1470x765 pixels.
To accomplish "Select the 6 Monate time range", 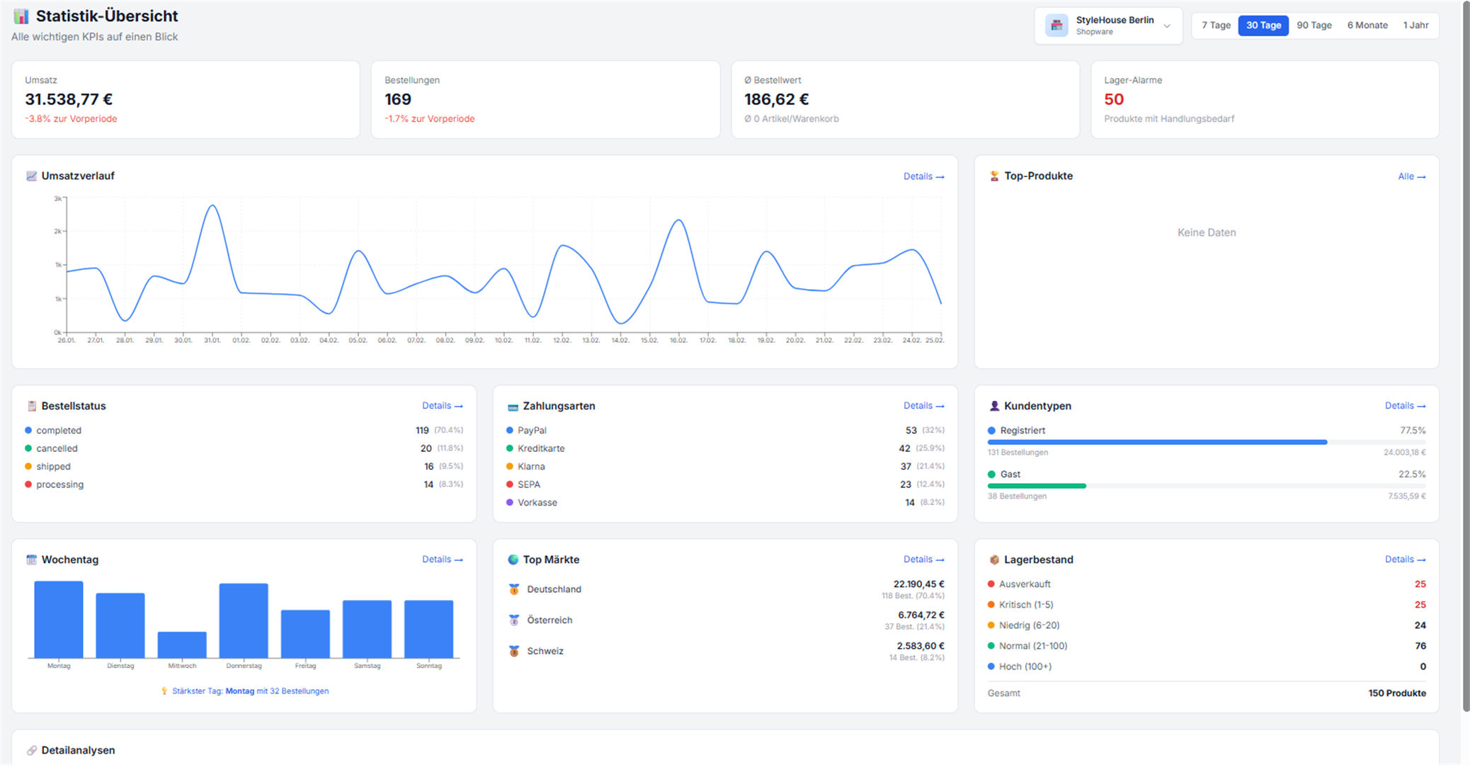I will coord(1367,25).
